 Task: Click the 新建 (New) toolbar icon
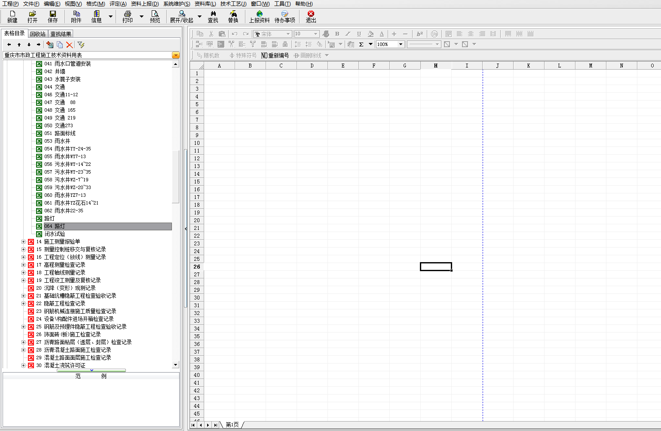pyautogui.click(x=12, y=16)
